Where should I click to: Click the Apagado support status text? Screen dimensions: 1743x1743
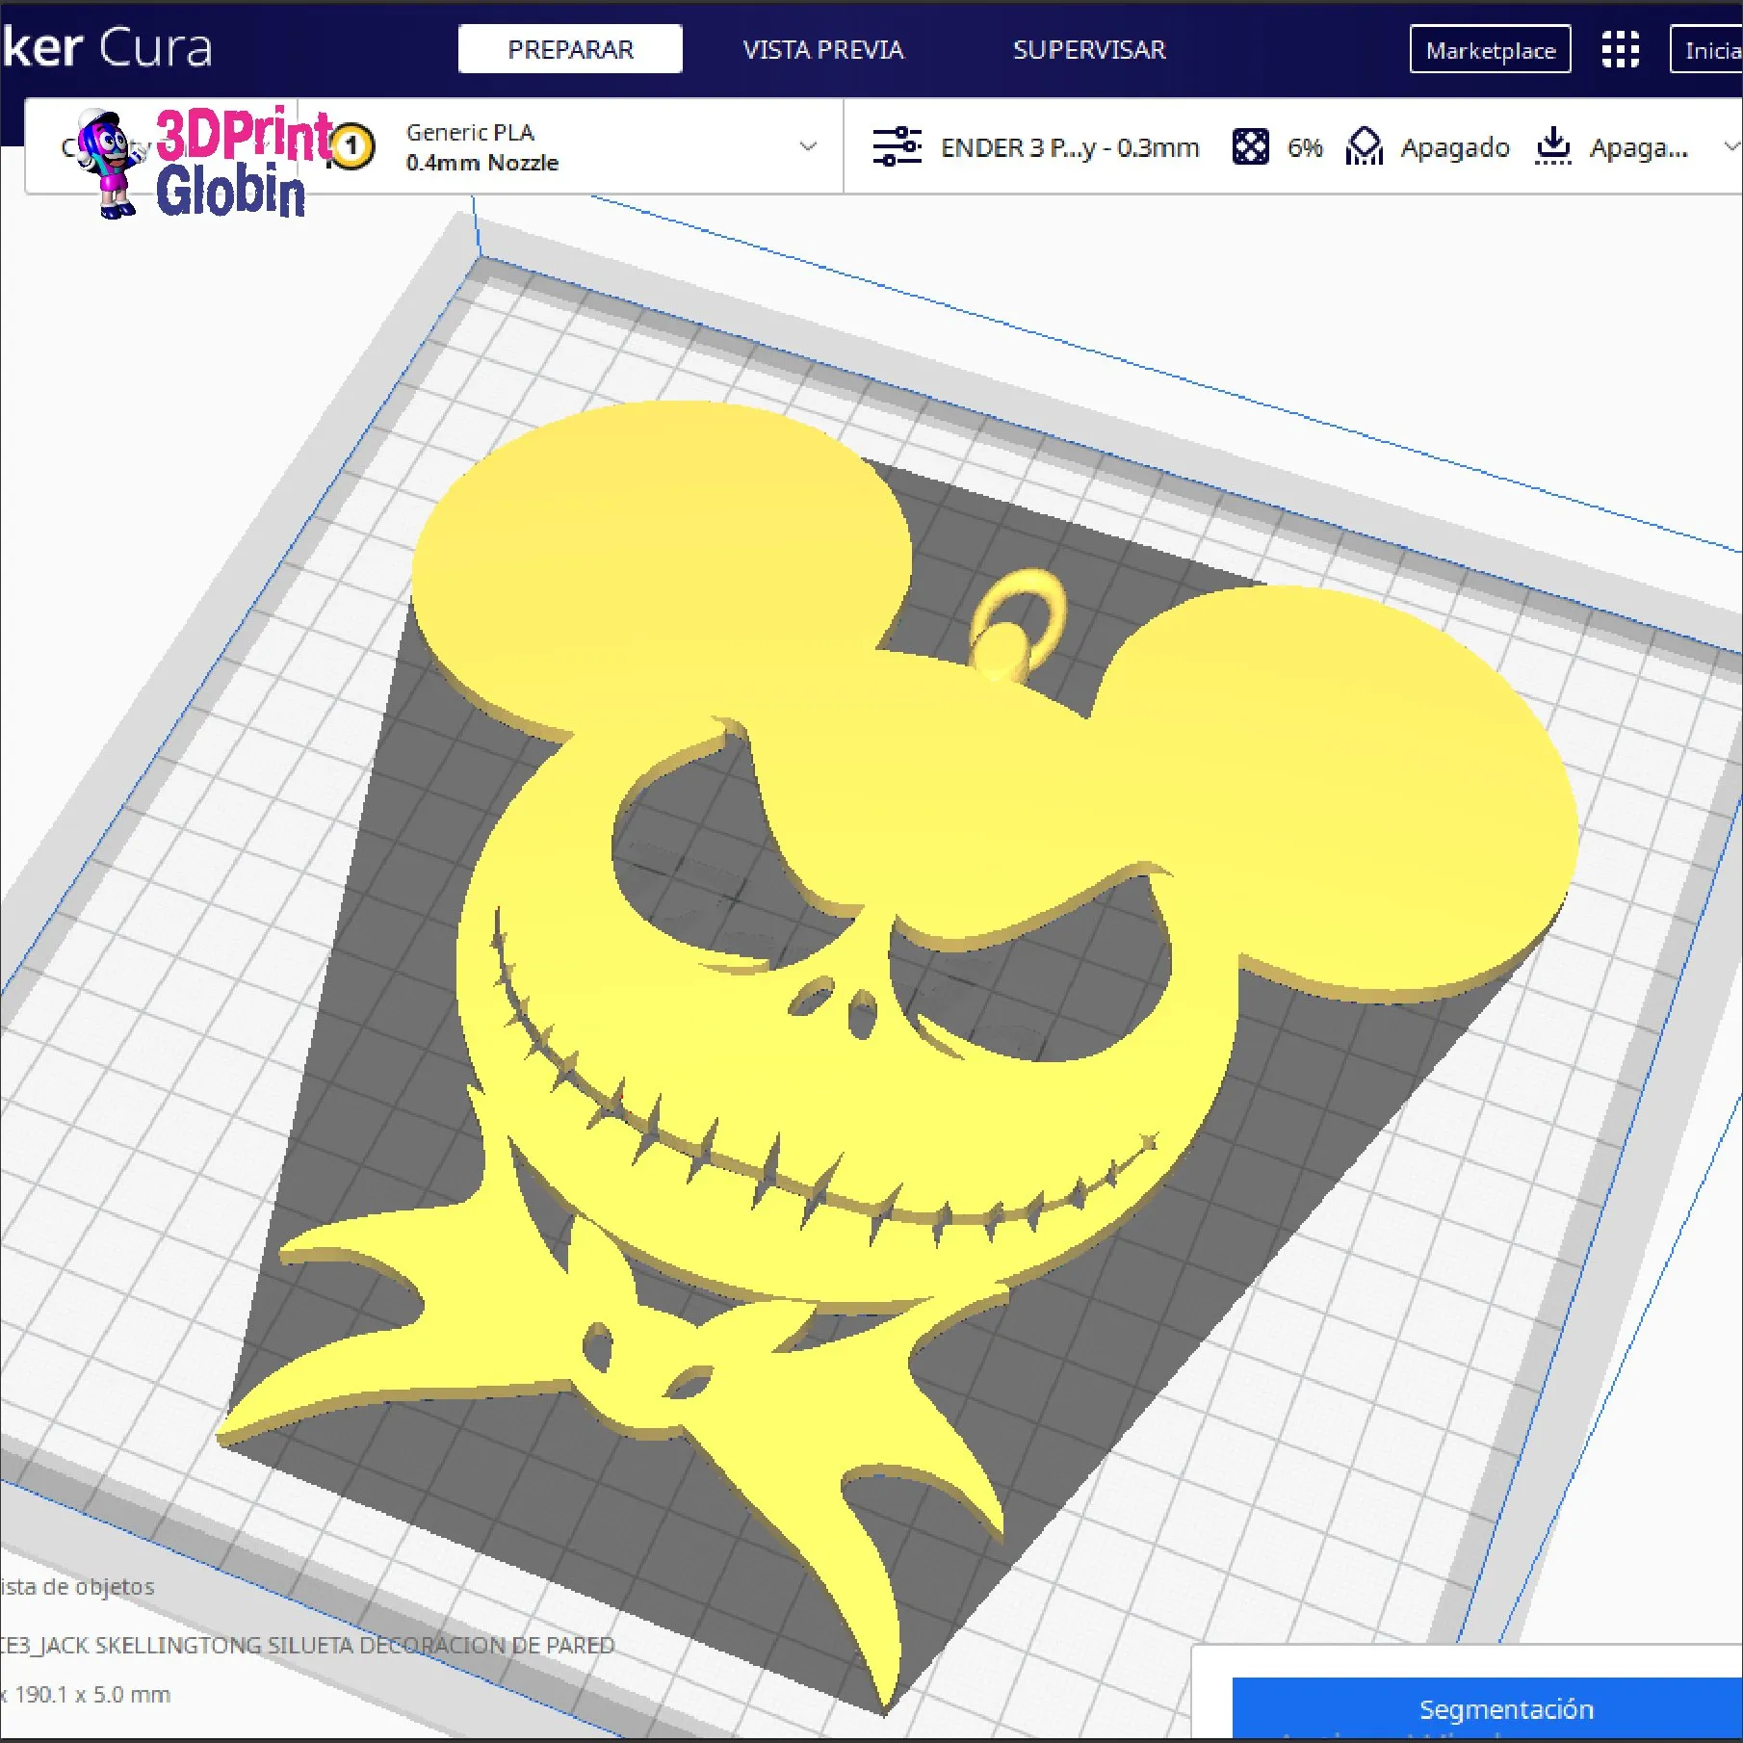(1455, 147)
